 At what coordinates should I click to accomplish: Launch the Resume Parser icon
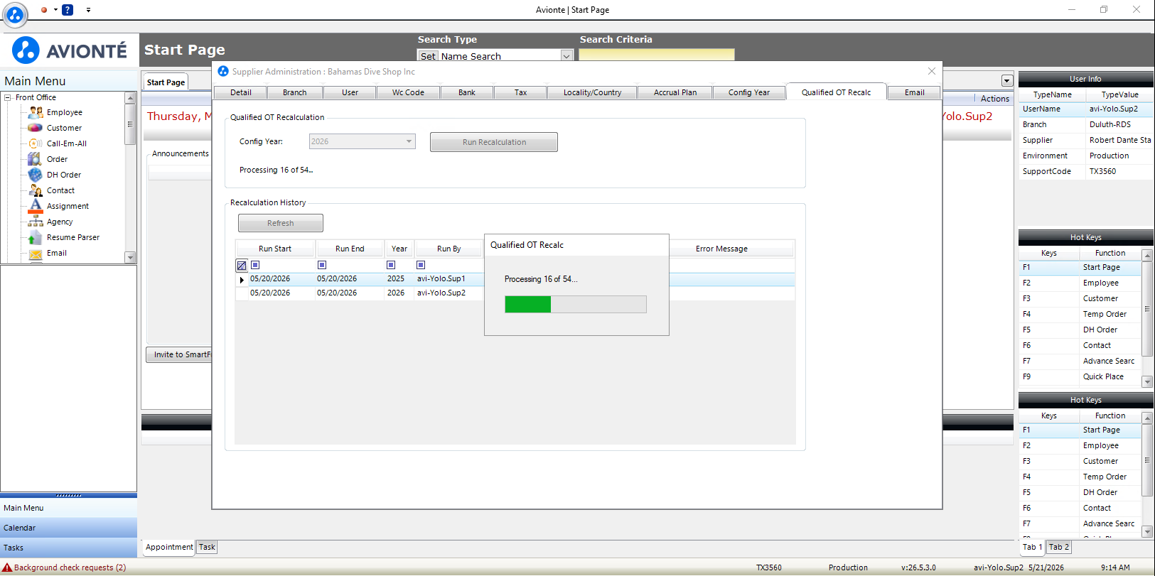36,237
